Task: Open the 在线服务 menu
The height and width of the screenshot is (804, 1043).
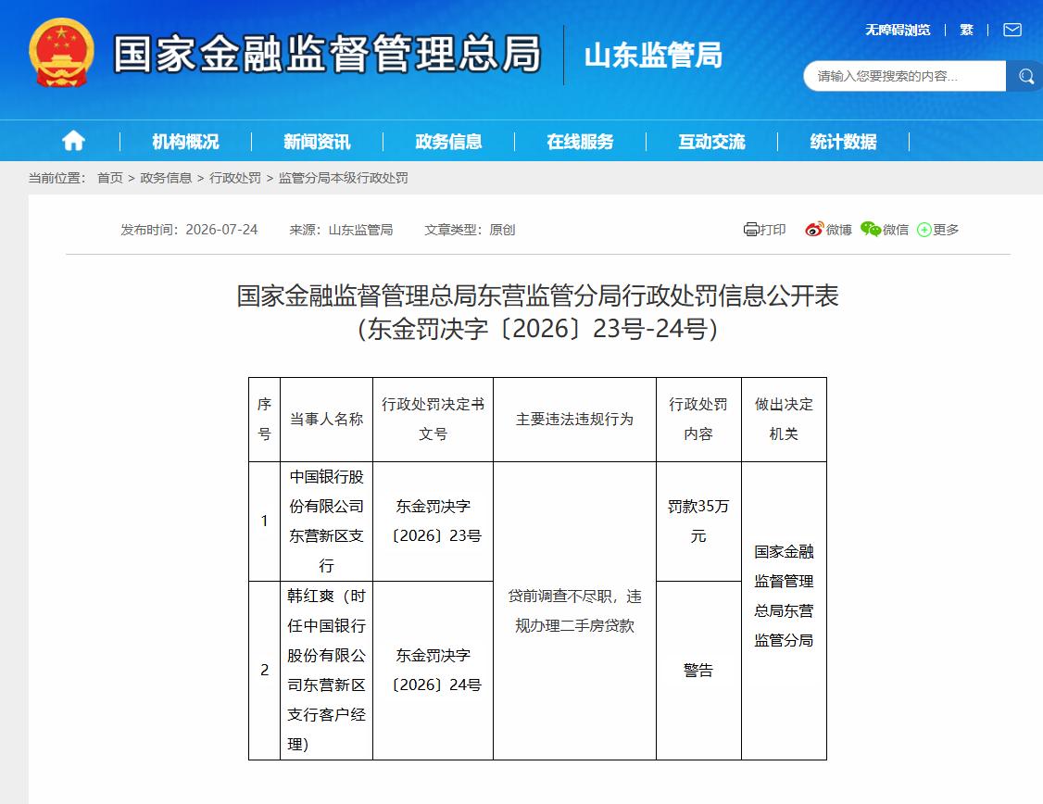Action: (581, 142)
